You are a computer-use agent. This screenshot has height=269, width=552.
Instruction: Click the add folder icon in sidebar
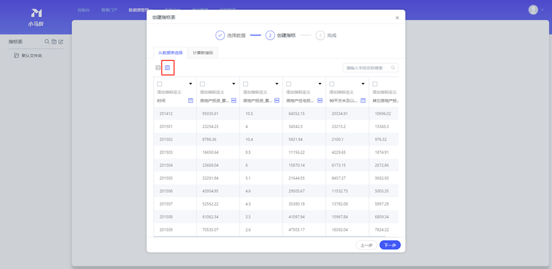(54, 42)
